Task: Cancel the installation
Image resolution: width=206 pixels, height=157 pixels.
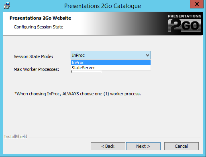Action: point(182,146)
